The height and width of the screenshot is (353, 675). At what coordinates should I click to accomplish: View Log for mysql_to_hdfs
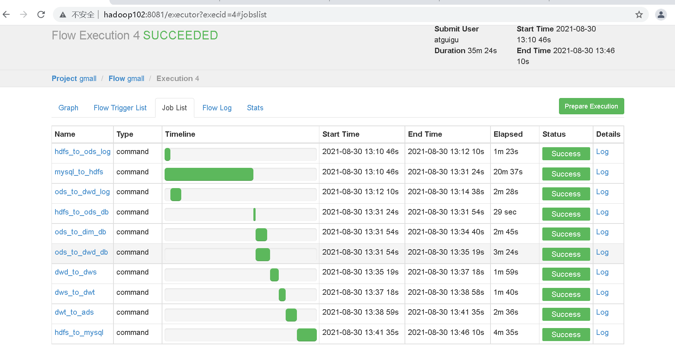point(602,172)
